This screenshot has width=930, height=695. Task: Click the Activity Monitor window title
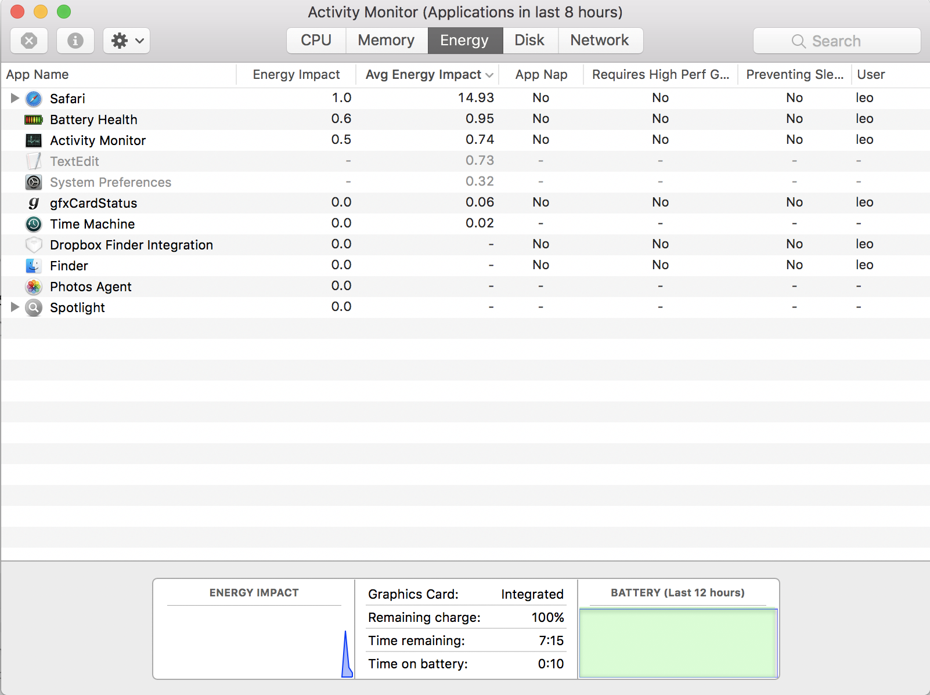(x=465, y=12)
